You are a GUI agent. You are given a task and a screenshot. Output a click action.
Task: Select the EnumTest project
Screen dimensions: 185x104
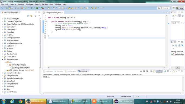[11, 32]
